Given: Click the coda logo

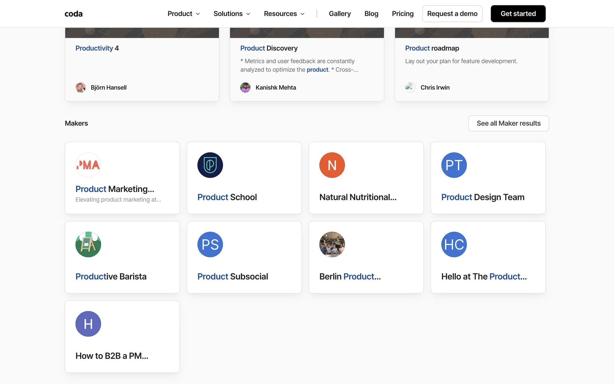Looking at the screenshot, I should 74,14.
